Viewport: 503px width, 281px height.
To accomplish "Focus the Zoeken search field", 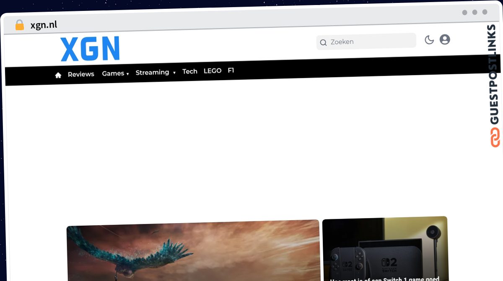I will pyautogui.click(x=366, y=42).
